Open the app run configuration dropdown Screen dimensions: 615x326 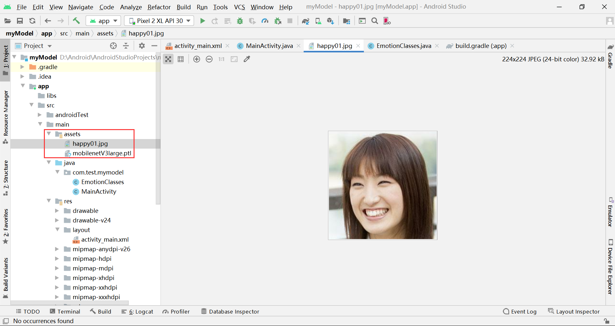[x=103, y=21]
